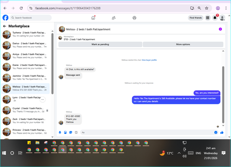Open the Crystal conversation

pos(26,110)
